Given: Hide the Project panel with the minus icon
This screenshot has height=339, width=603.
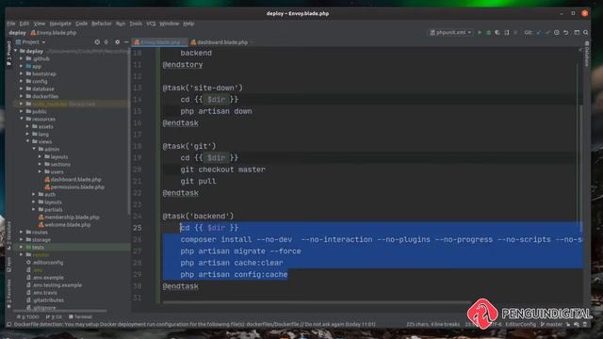Looking at the screenshot, I should click(x=126, y=41).
